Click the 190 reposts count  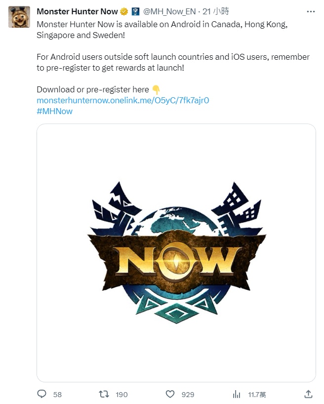click(x=121, y=395)
